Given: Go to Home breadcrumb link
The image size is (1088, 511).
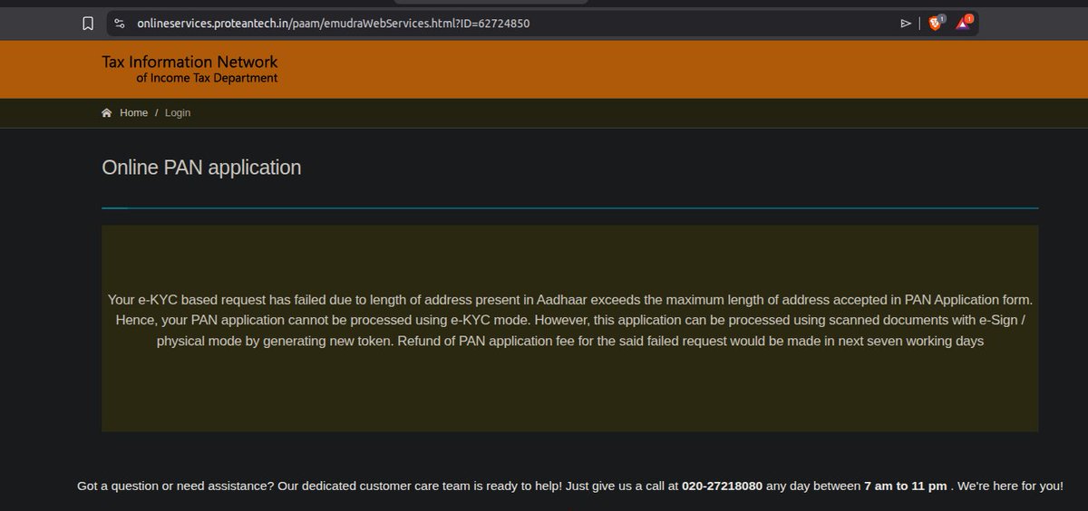Looking at the screenshot, I should [133, 113].
